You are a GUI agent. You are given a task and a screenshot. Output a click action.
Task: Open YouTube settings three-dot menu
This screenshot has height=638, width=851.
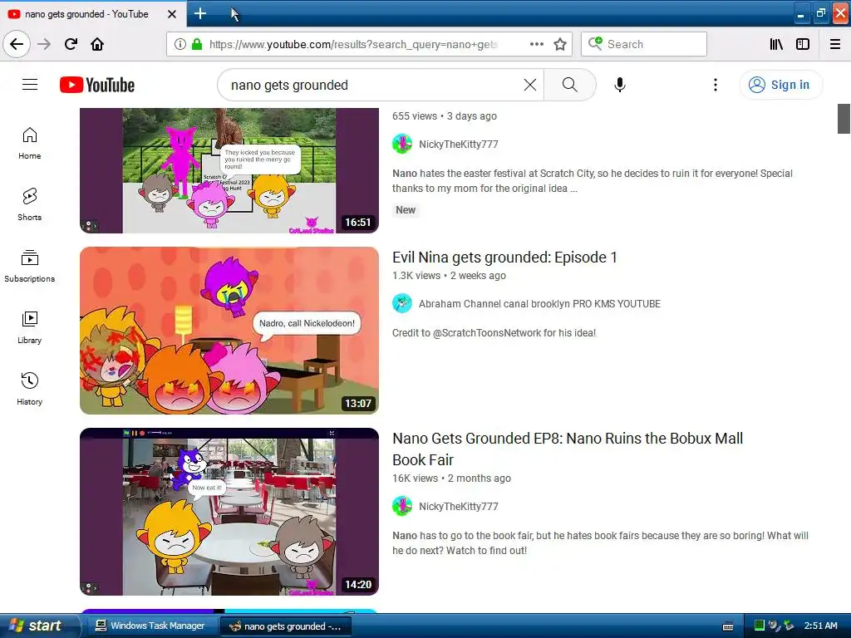pyautogui.click(x=716, y=85)
